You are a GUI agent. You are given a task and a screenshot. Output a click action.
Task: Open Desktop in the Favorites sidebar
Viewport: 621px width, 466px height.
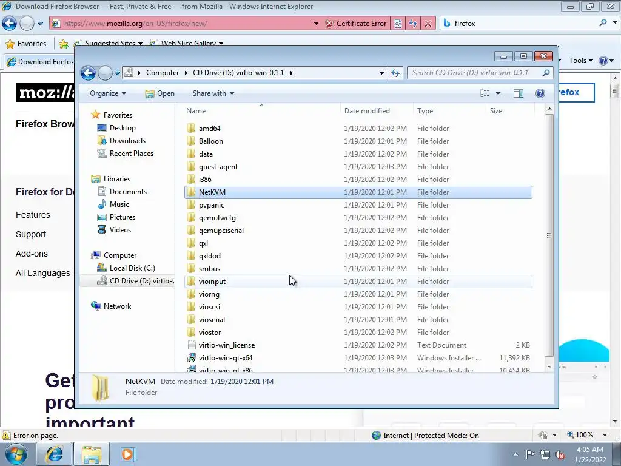click(x=123, y=128)
